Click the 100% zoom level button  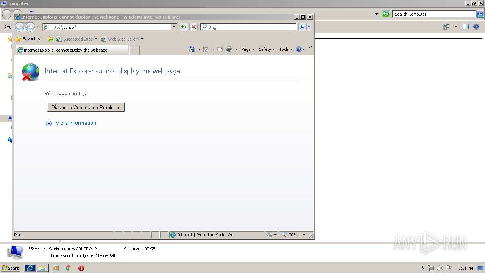pyautogui.click(x=290, y=235)
